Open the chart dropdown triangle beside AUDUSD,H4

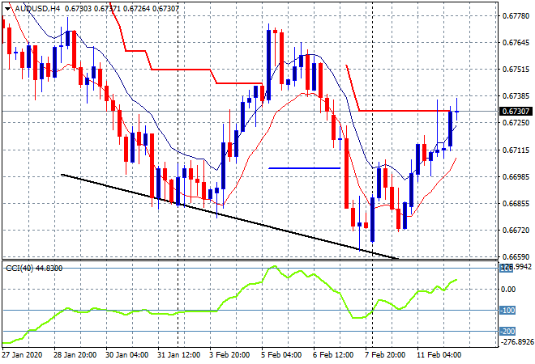7,9
